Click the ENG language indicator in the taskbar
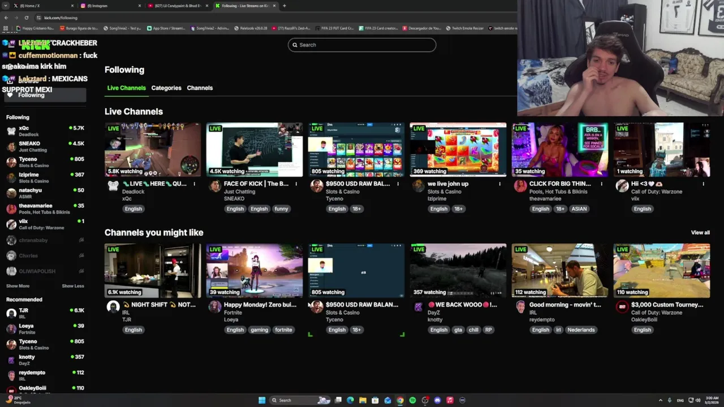 click(x=680, y=400)
